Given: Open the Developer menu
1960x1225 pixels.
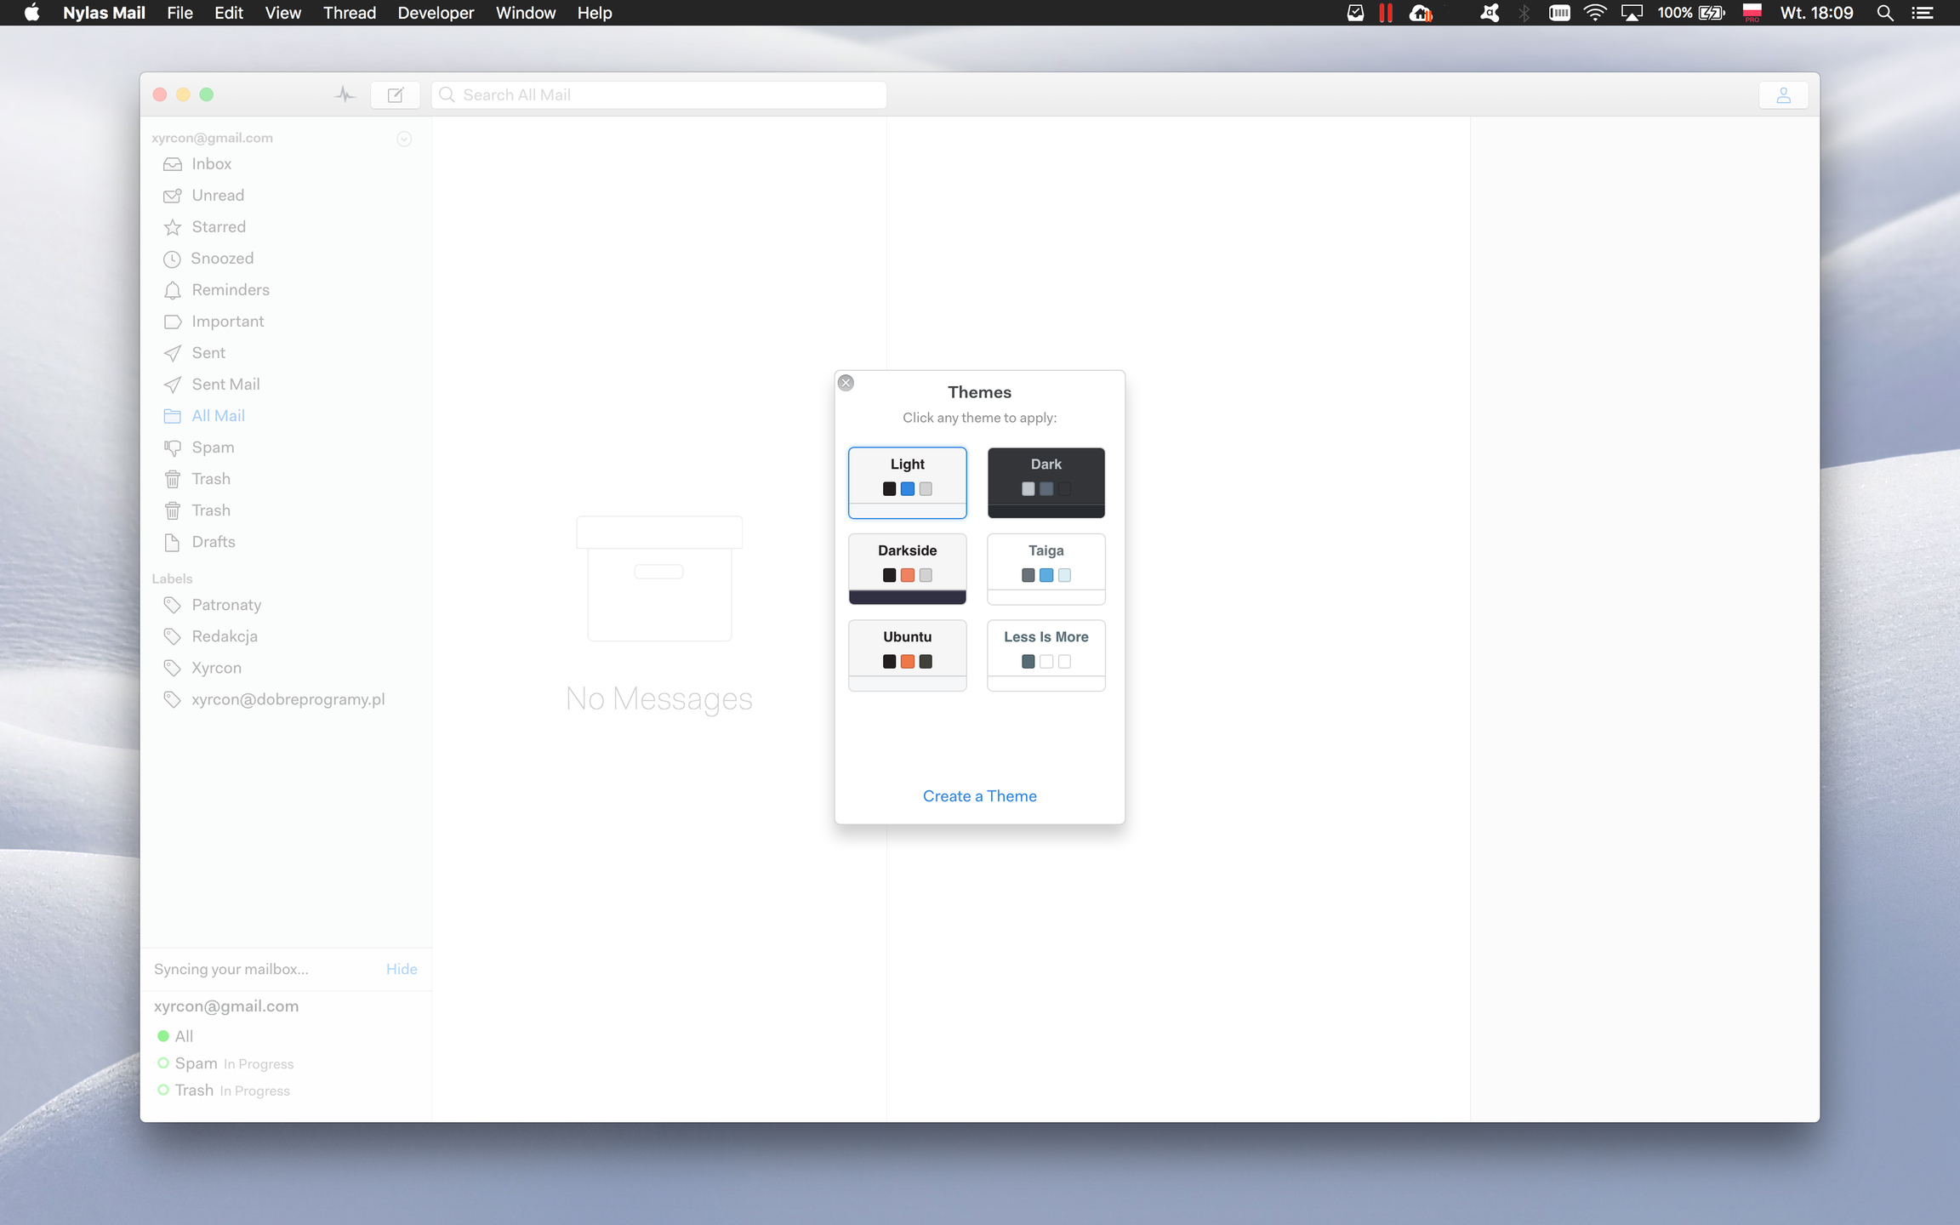Looking at the screenshot, I should pos(436,13).
